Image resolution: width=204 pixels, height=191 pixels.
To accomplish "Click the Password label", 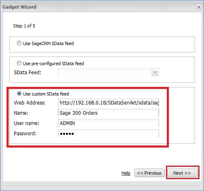I will coord(25,134).
